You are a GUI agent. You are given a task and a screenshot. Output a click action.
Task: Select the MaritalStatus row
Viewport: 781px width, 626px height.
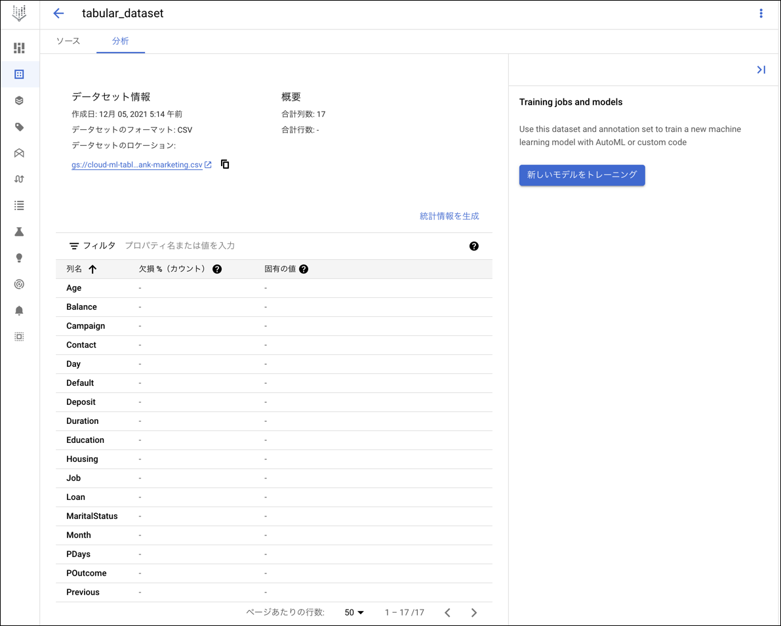click(x=274, y=516)
